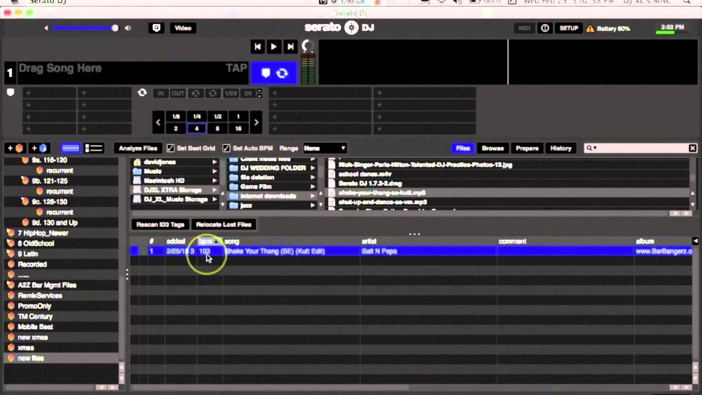Screen dimensions: 702x395
Task: Open the recording panel icon beside Video
Action: pyautogui.click(x=156, y=28)
